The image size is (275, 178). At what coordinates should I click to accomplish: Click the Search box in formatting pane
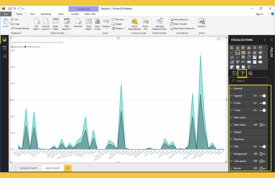tap(248, 81)
